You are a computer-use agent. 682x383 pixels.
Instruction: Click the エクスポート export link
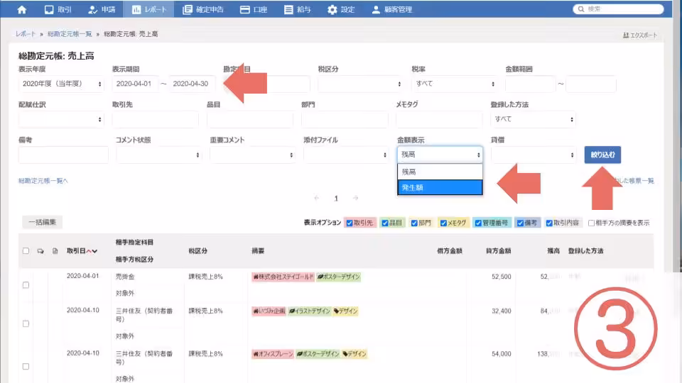pos(639,35)
